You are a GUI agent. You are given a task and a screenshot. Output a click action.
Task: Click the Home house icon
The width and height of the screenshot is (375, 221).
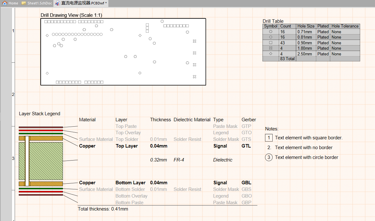pyautogui.click(x=4, y=3)
